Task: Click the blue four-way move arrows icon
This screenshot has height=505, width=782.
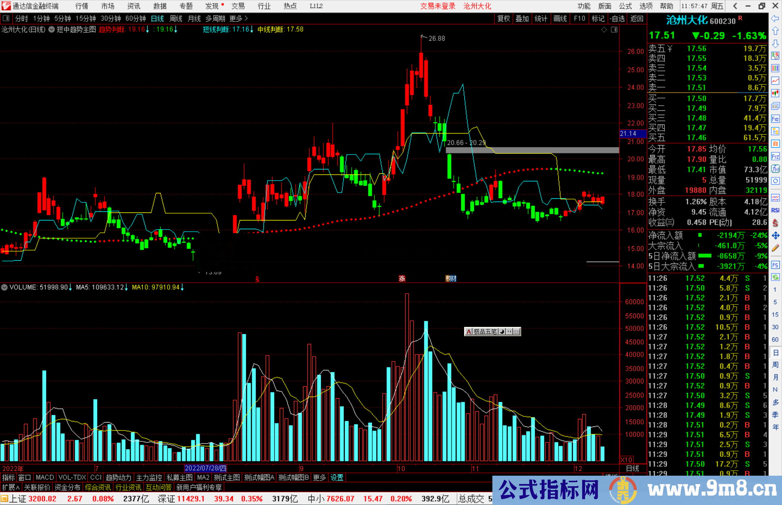Action: (x=775, y=236)
